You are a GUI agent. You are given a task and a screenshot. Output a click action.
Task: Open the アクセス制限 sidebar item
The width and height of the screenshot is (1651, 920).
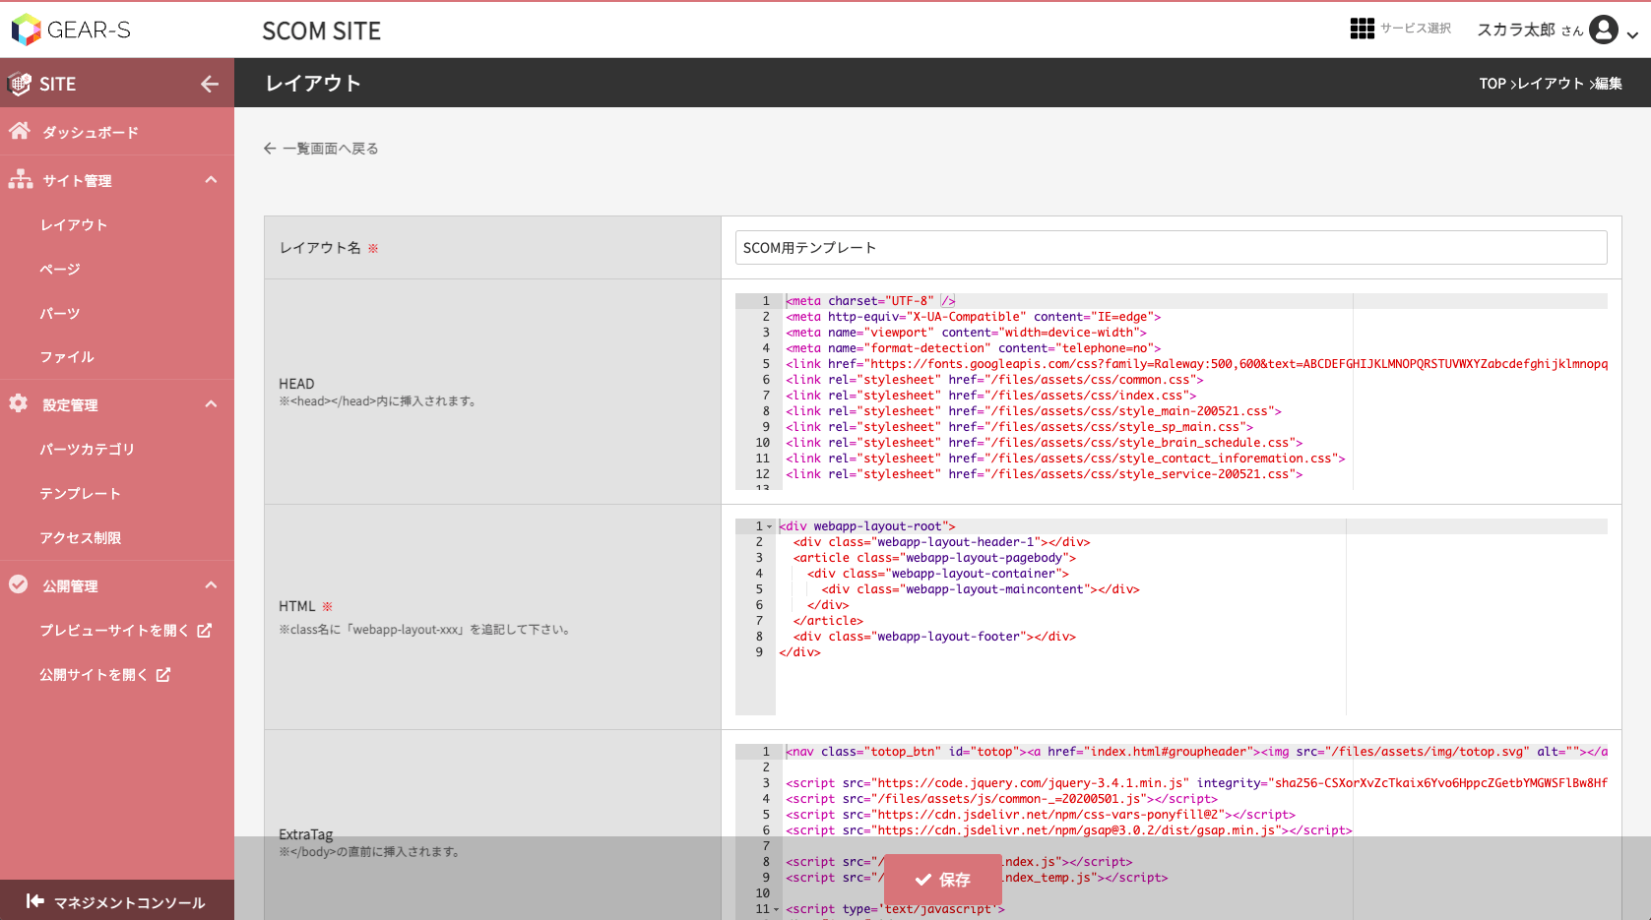81,538
